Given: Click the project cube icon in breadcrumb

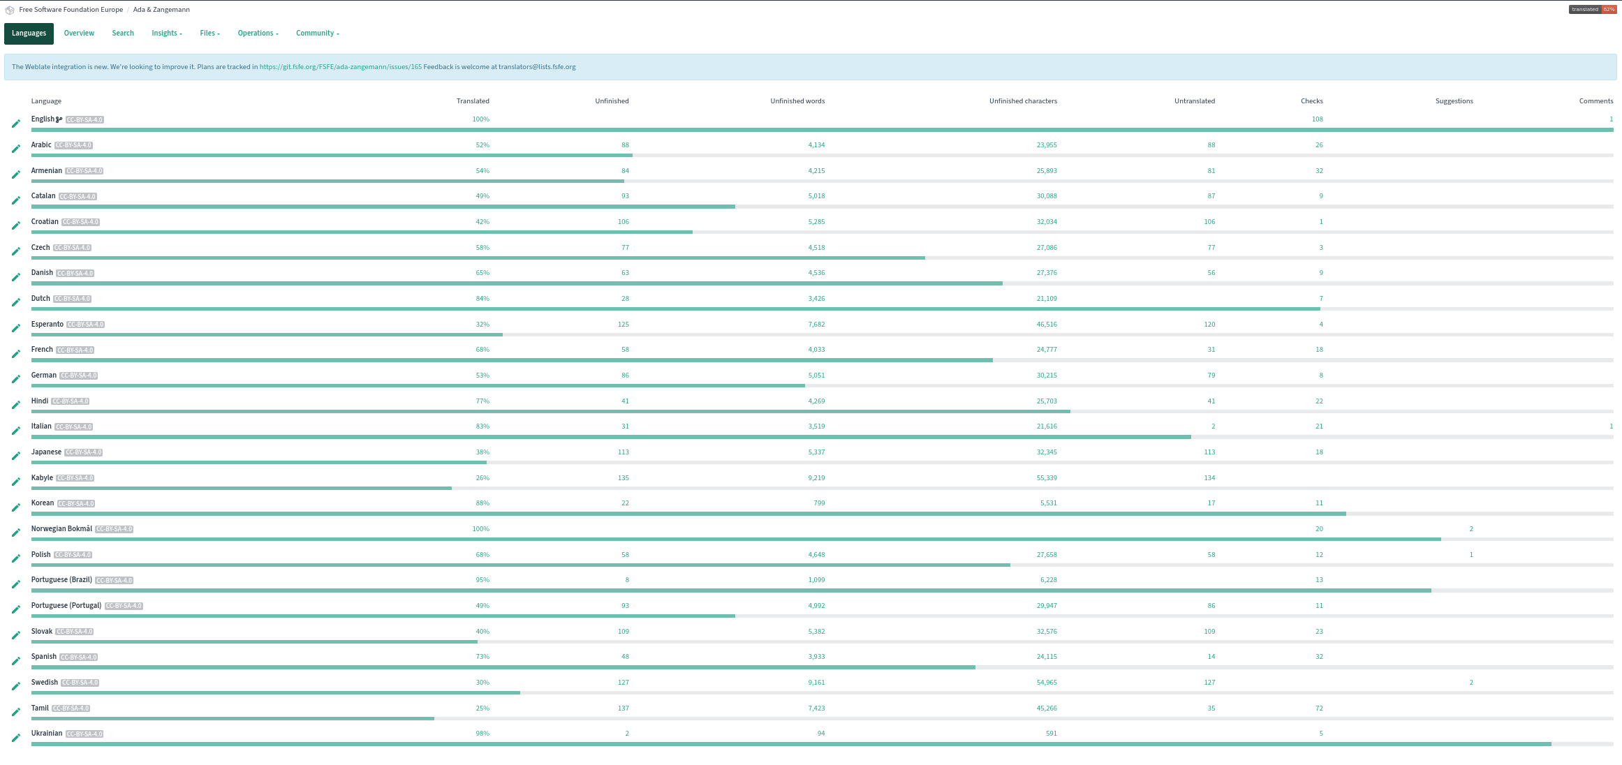Looking at the screenshot, I should click(10, 10).
